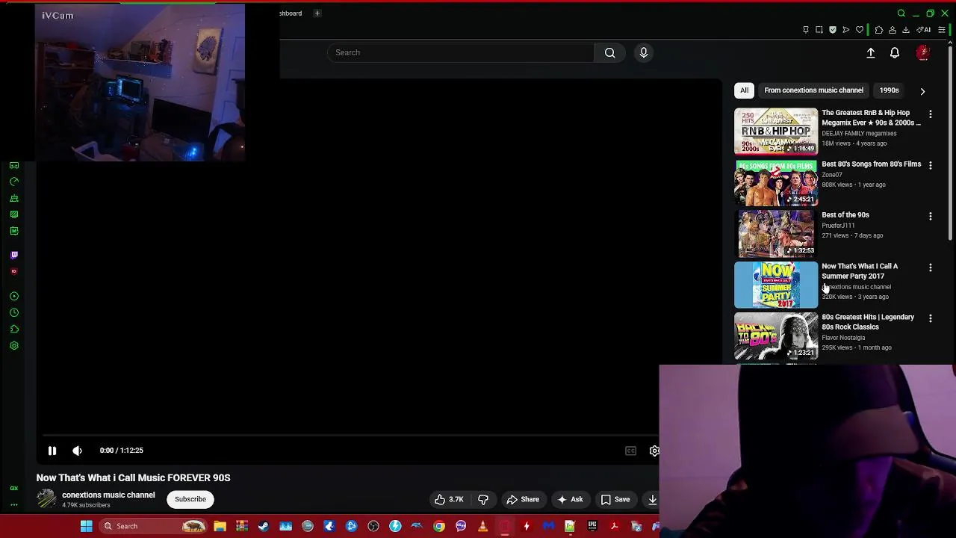Open the browser extensions cube icon

pos(879,30)
